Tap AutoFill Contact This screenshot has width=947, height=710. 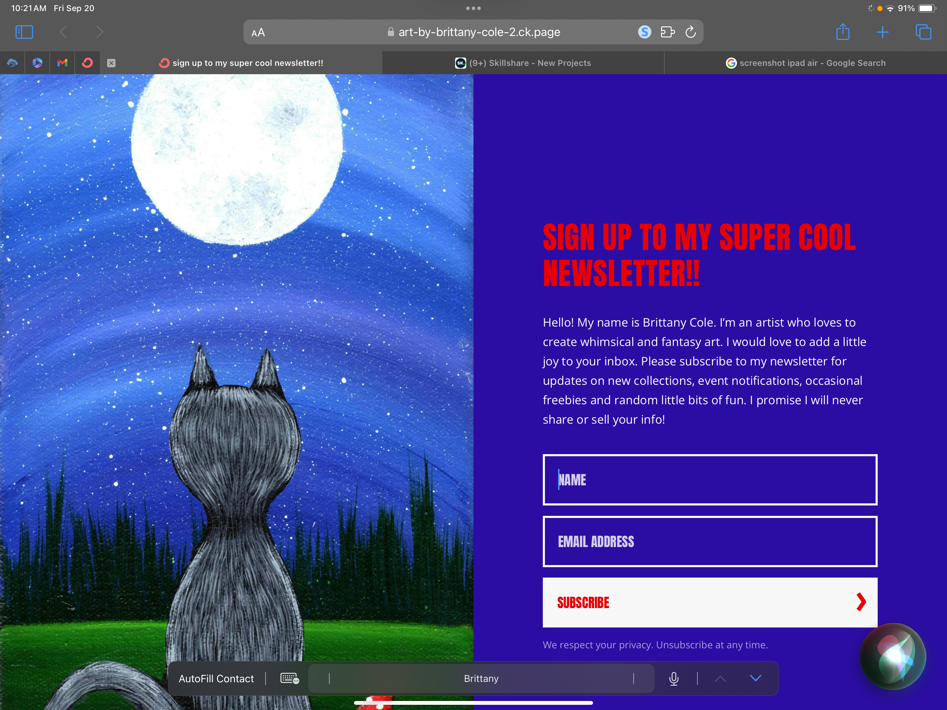click(x=216, y=679)
